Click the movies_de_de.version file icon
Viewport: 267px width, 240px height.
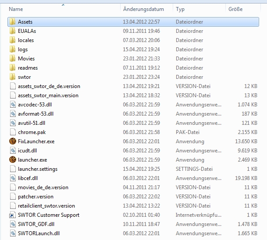click(x=13, y=187)
